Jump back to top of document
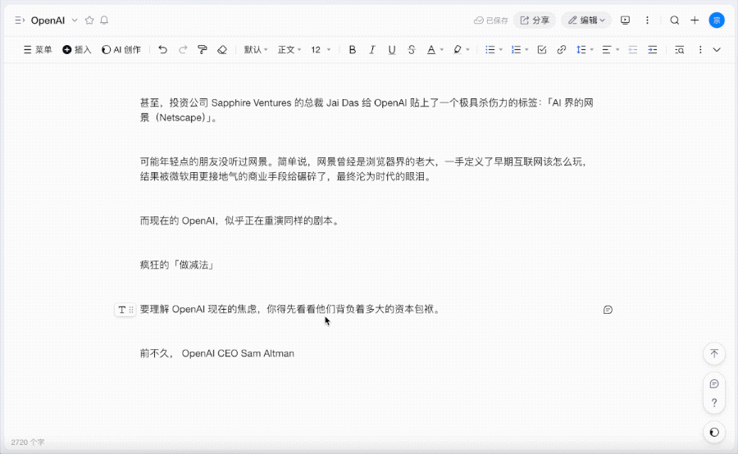Image resolution: width=738 pixels, height=454 pixels. 714,353
